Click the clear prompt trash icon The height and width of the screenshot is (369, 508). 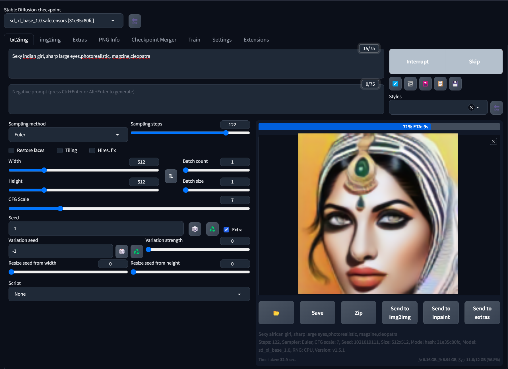coord(410,84)
